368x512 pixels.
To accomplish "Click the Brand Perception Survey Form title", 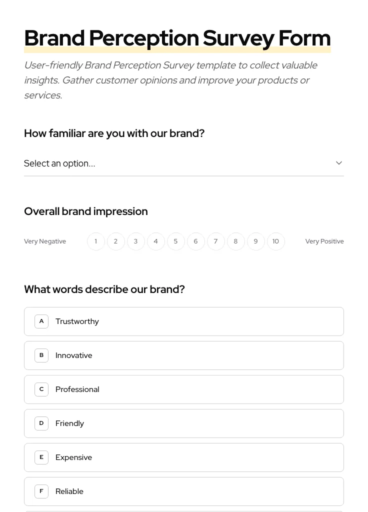I will pos(177,37).
